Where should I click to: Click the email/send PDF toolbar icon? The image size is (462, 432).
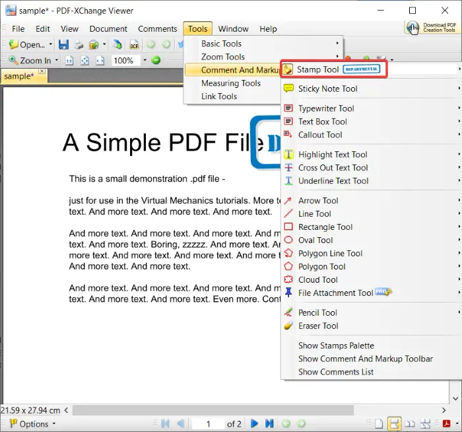click(x=94, y=45)
